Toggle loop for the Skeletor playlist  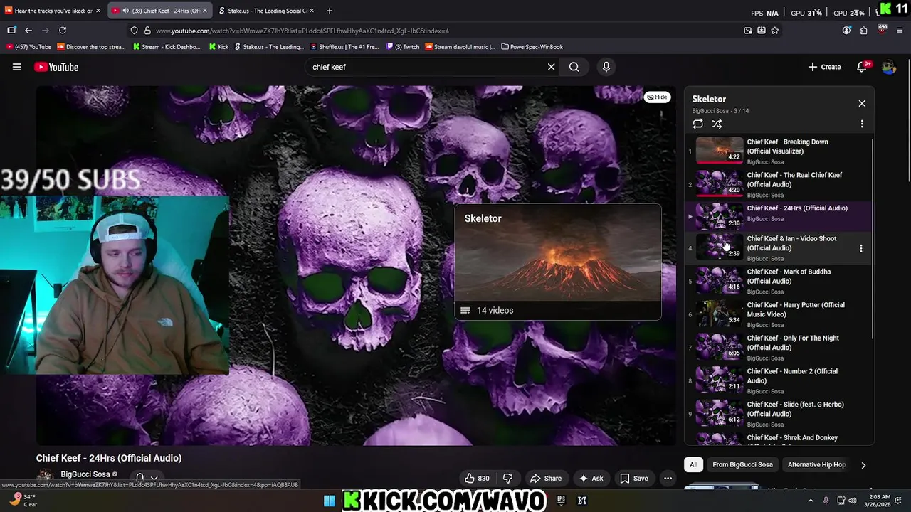coord(697,124)
